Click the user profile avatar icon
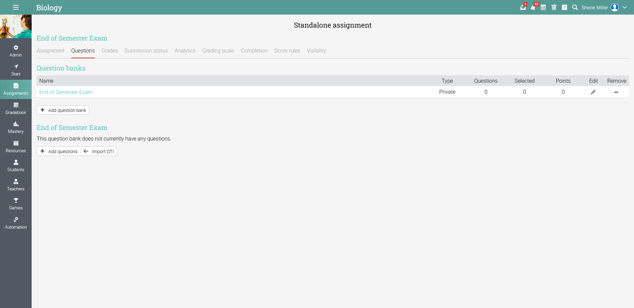This screenshot has height=308, width=634. point(615,7)
